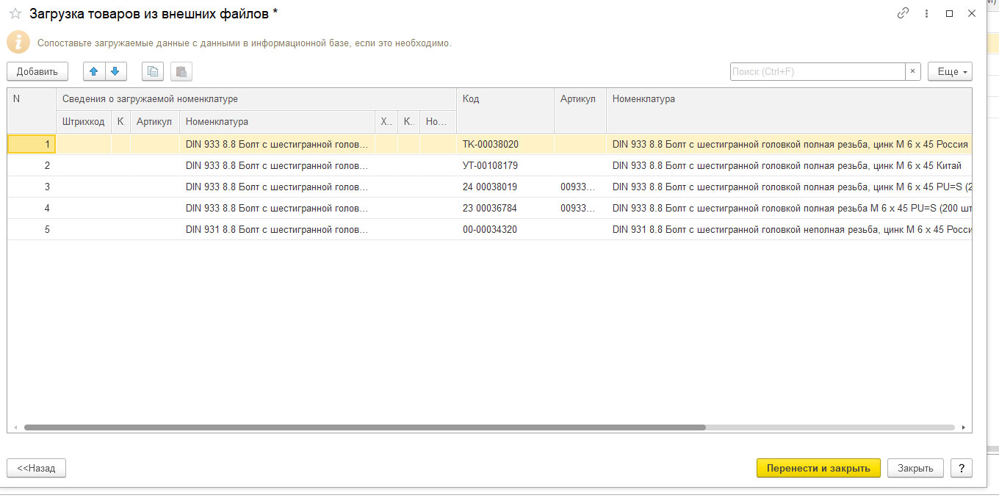The image size is (999, 498).
Task: Expand the Еще dropdown menu
Action: (950, 71)
